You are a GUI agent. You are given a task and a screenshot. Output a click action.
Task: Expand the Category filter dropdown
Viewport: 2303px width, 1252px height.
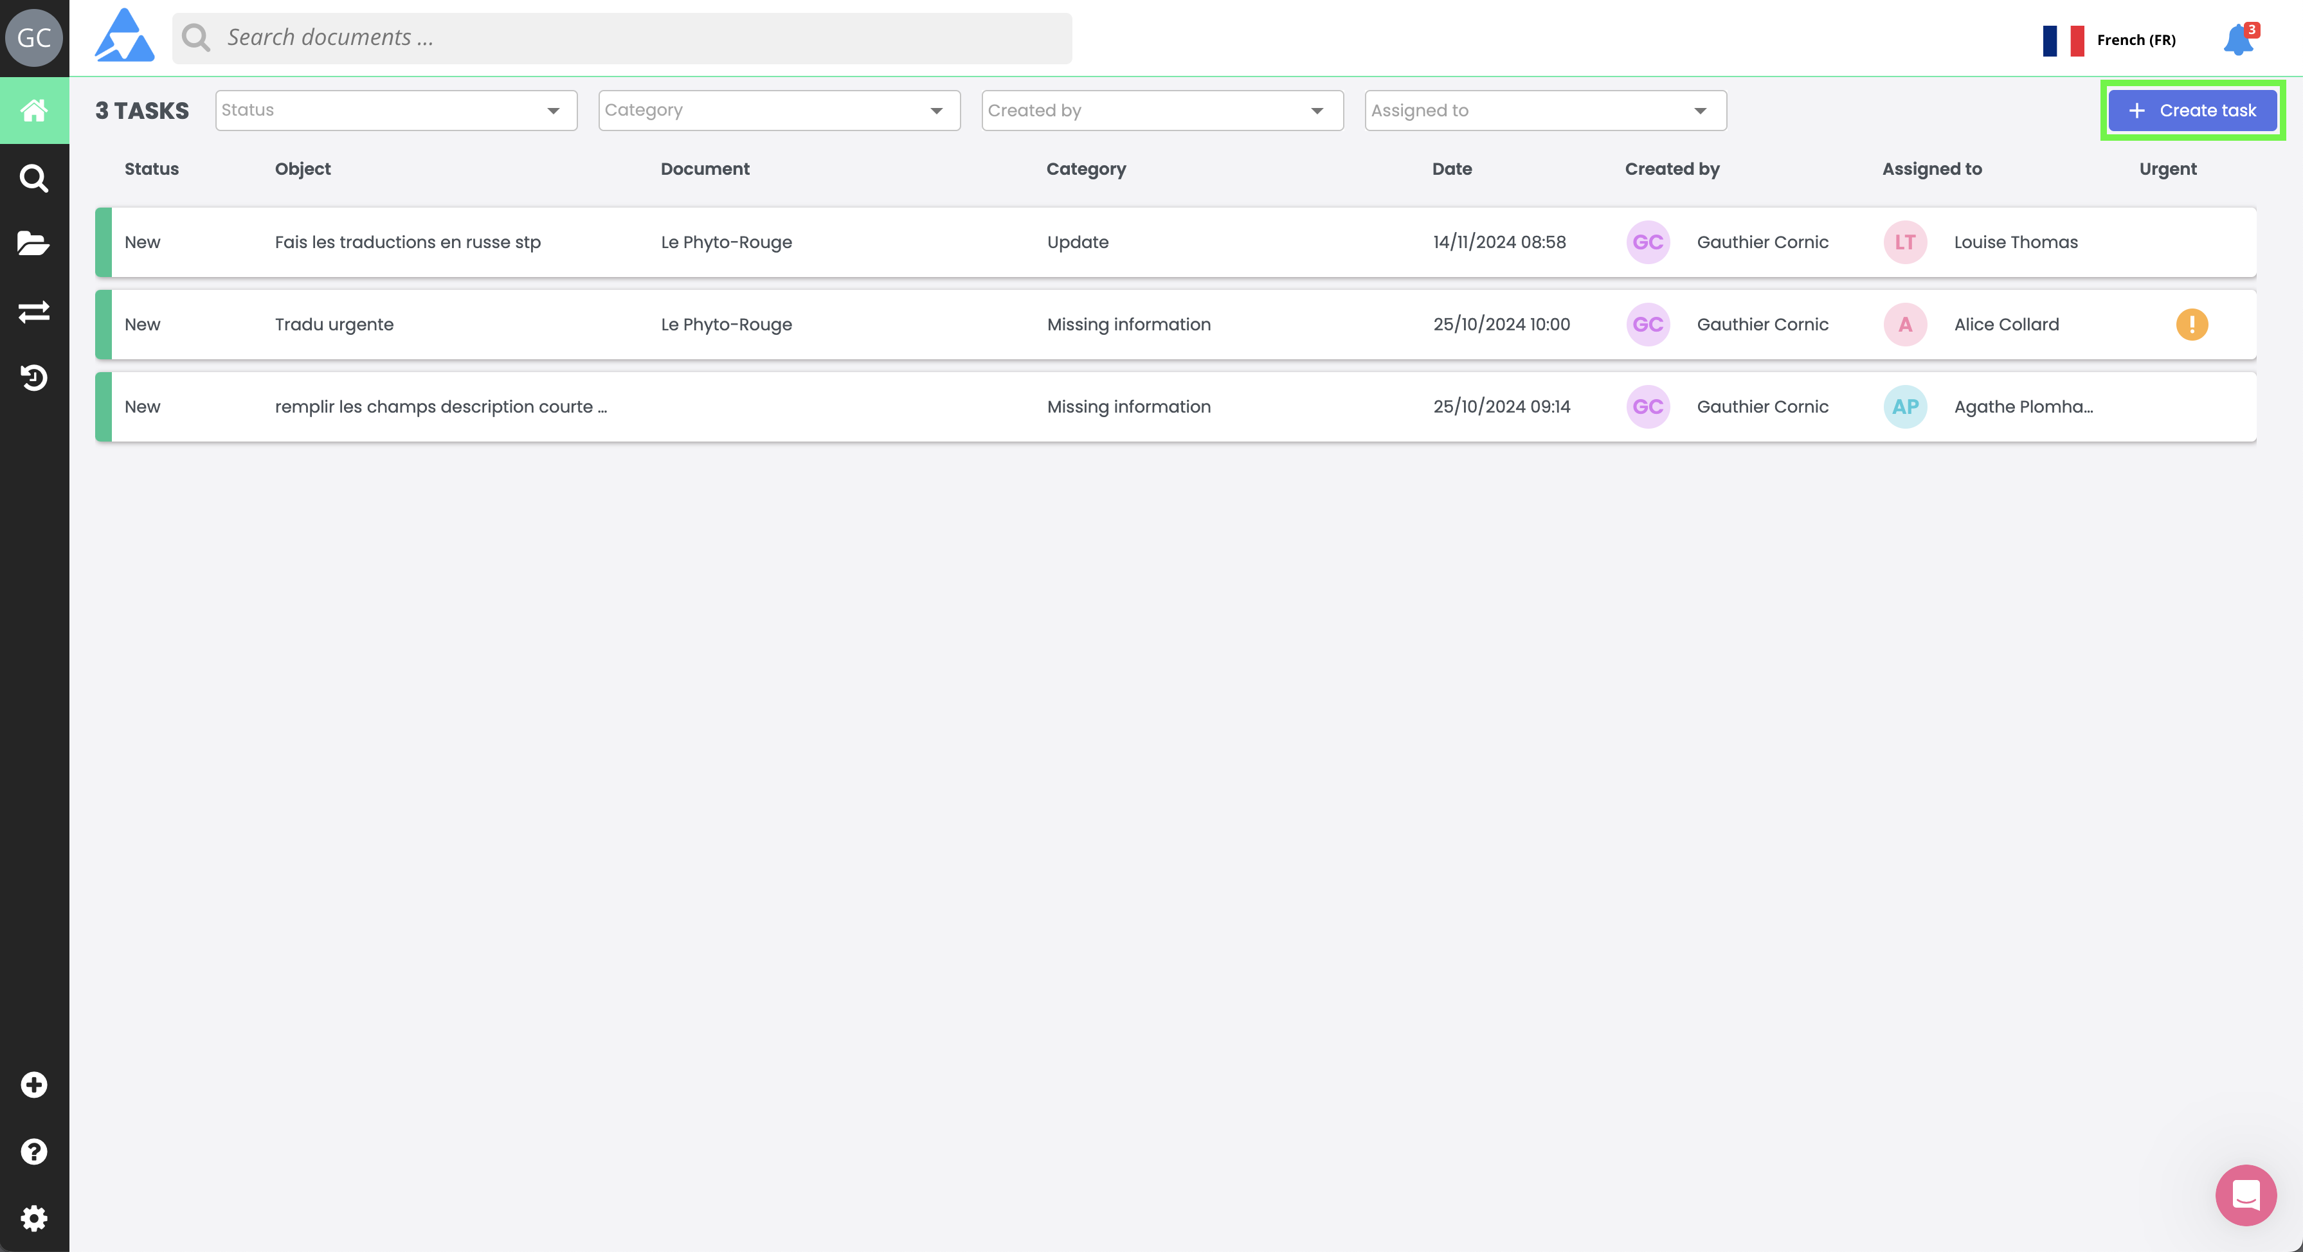click(x=779, y=111)
